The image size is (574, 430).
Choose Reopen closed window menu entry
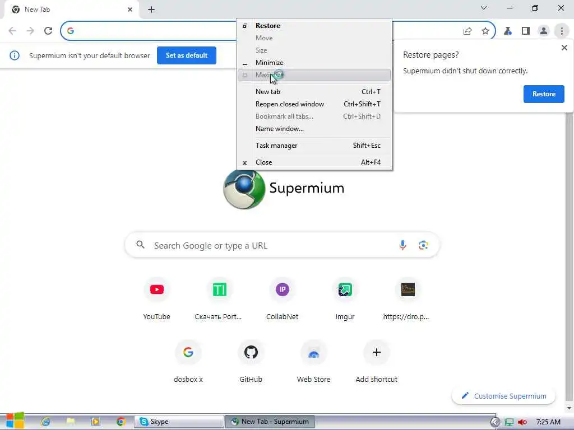(314, 104)
